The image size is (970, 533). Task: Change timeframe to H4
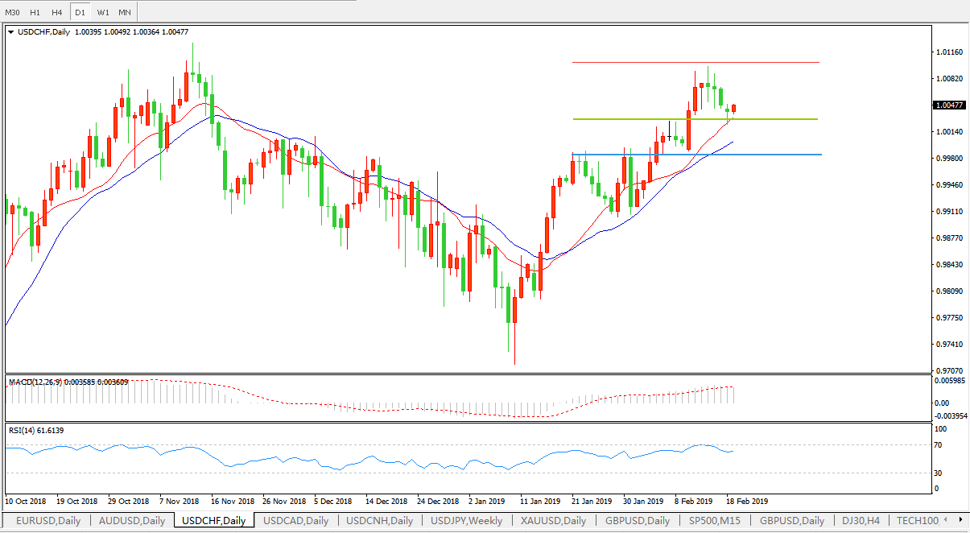56,12
